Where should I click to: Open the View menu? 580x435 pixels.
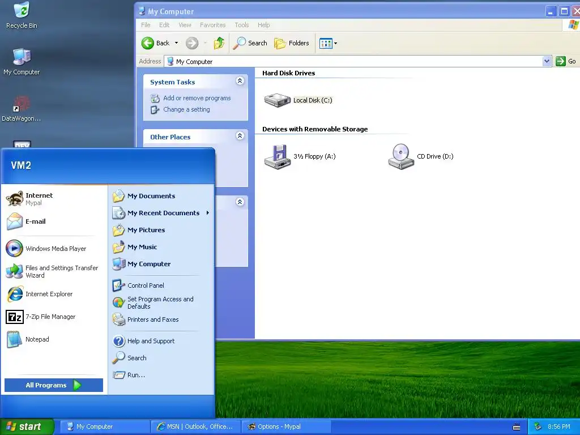(x=185, y=25)
